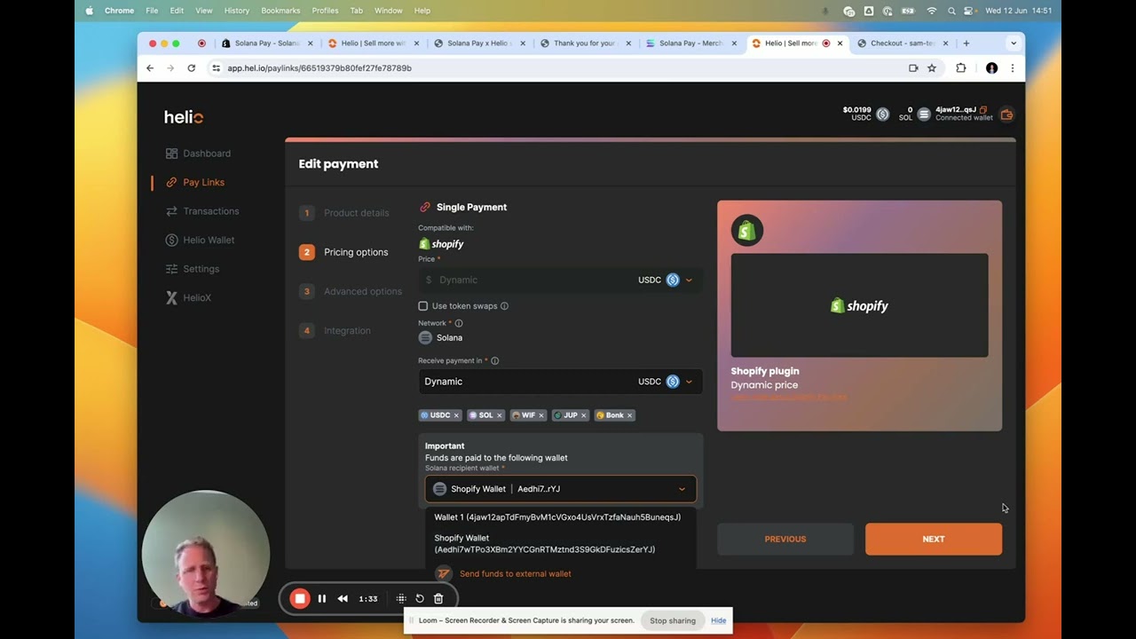Open macOS Spotlight search

click(951, 11)
